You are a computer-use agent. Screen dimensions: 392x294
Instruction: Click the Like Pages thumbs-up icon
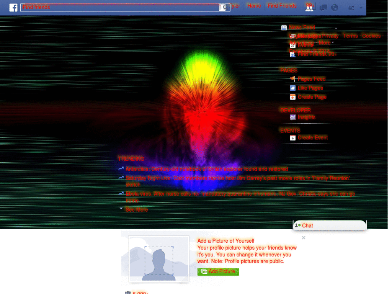pos(293,88)
